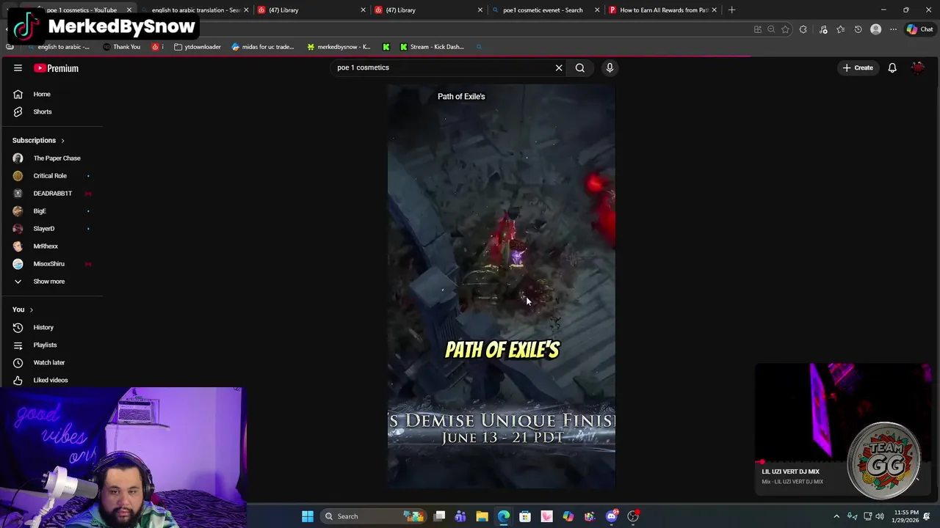Open Microsoft Edge from taskbar
The image size is (940, 528).
(503, 516)
